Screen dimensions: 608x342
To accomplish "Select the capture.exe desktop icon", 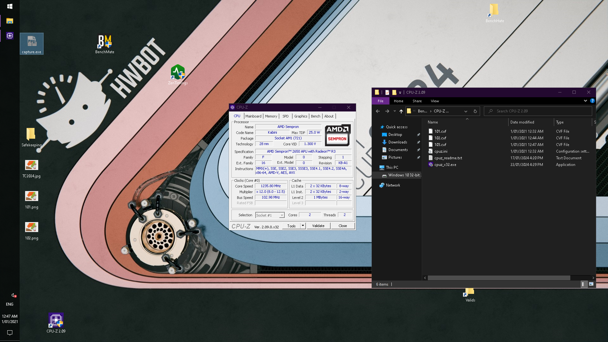I will [x=32, y=44].
